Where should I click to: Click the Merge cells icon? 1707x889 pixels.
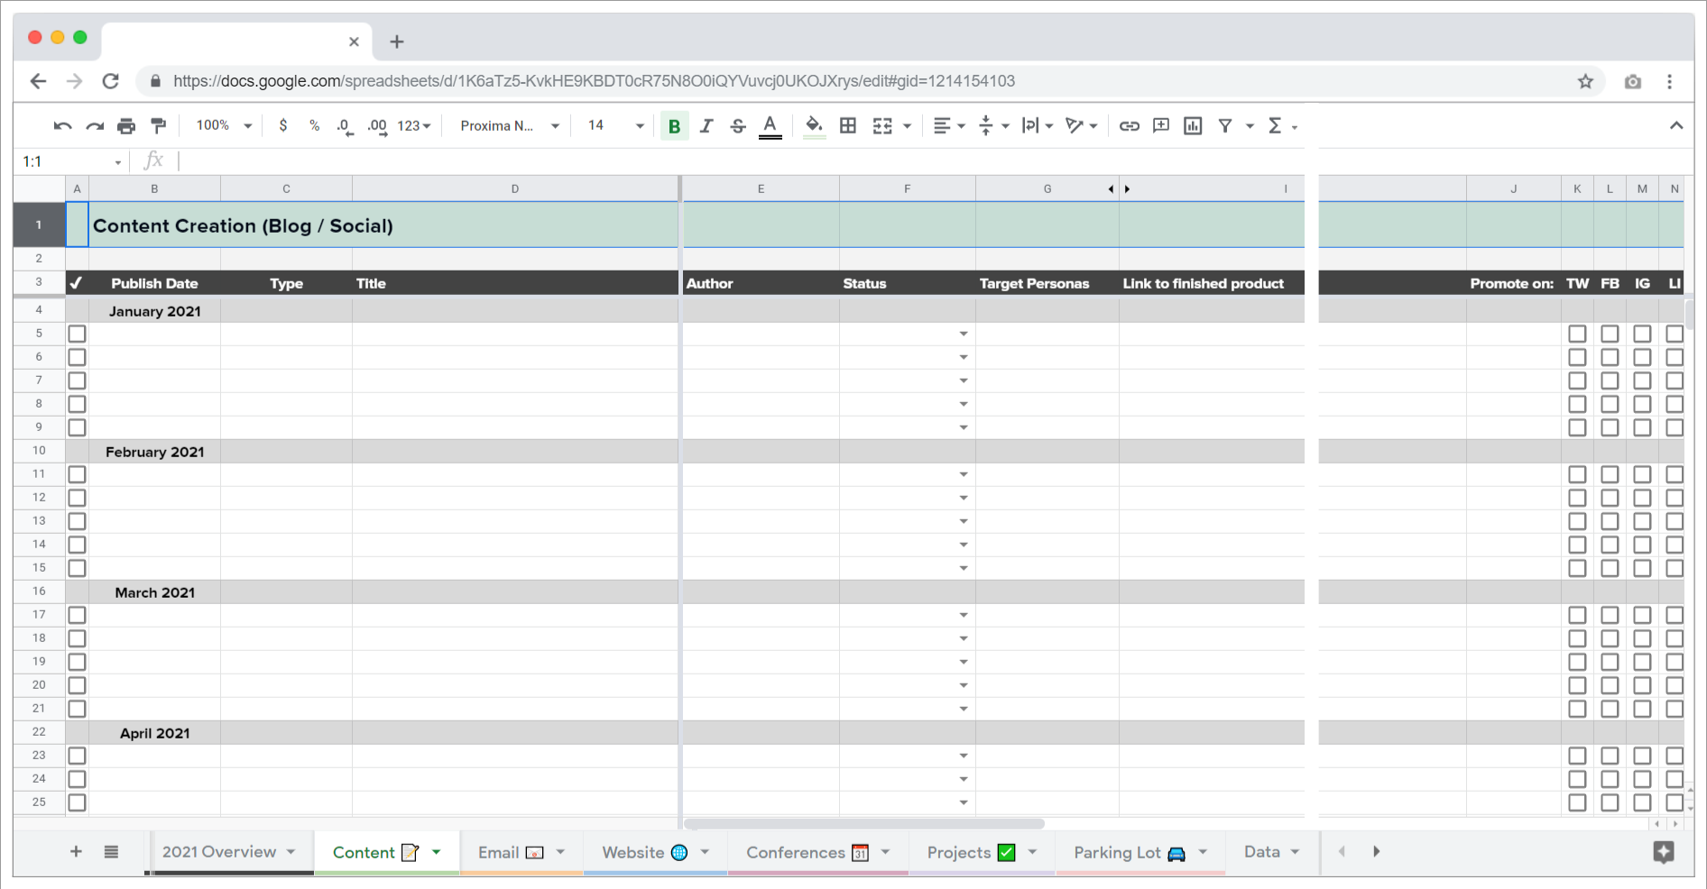(882, 126)
